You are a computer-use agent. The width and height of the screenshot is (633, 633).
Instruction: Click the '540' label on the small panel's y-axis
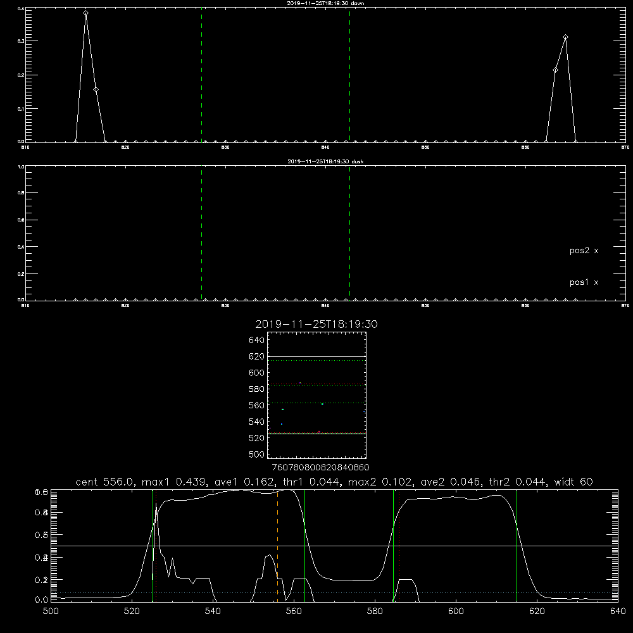click(x=257, y=422)
